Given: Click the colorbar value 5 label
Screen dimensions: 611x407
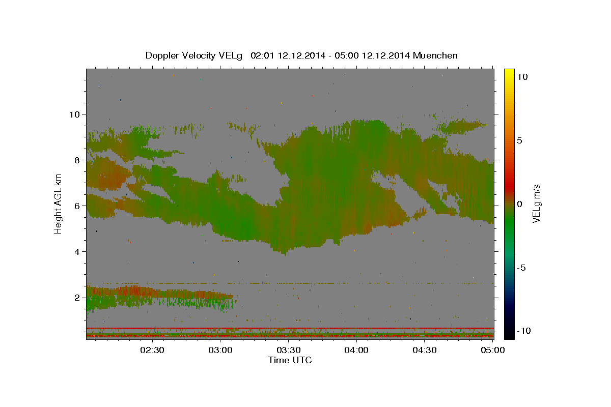Looking at the screenshot, I should pyautogui.click(x=520, y=140).
